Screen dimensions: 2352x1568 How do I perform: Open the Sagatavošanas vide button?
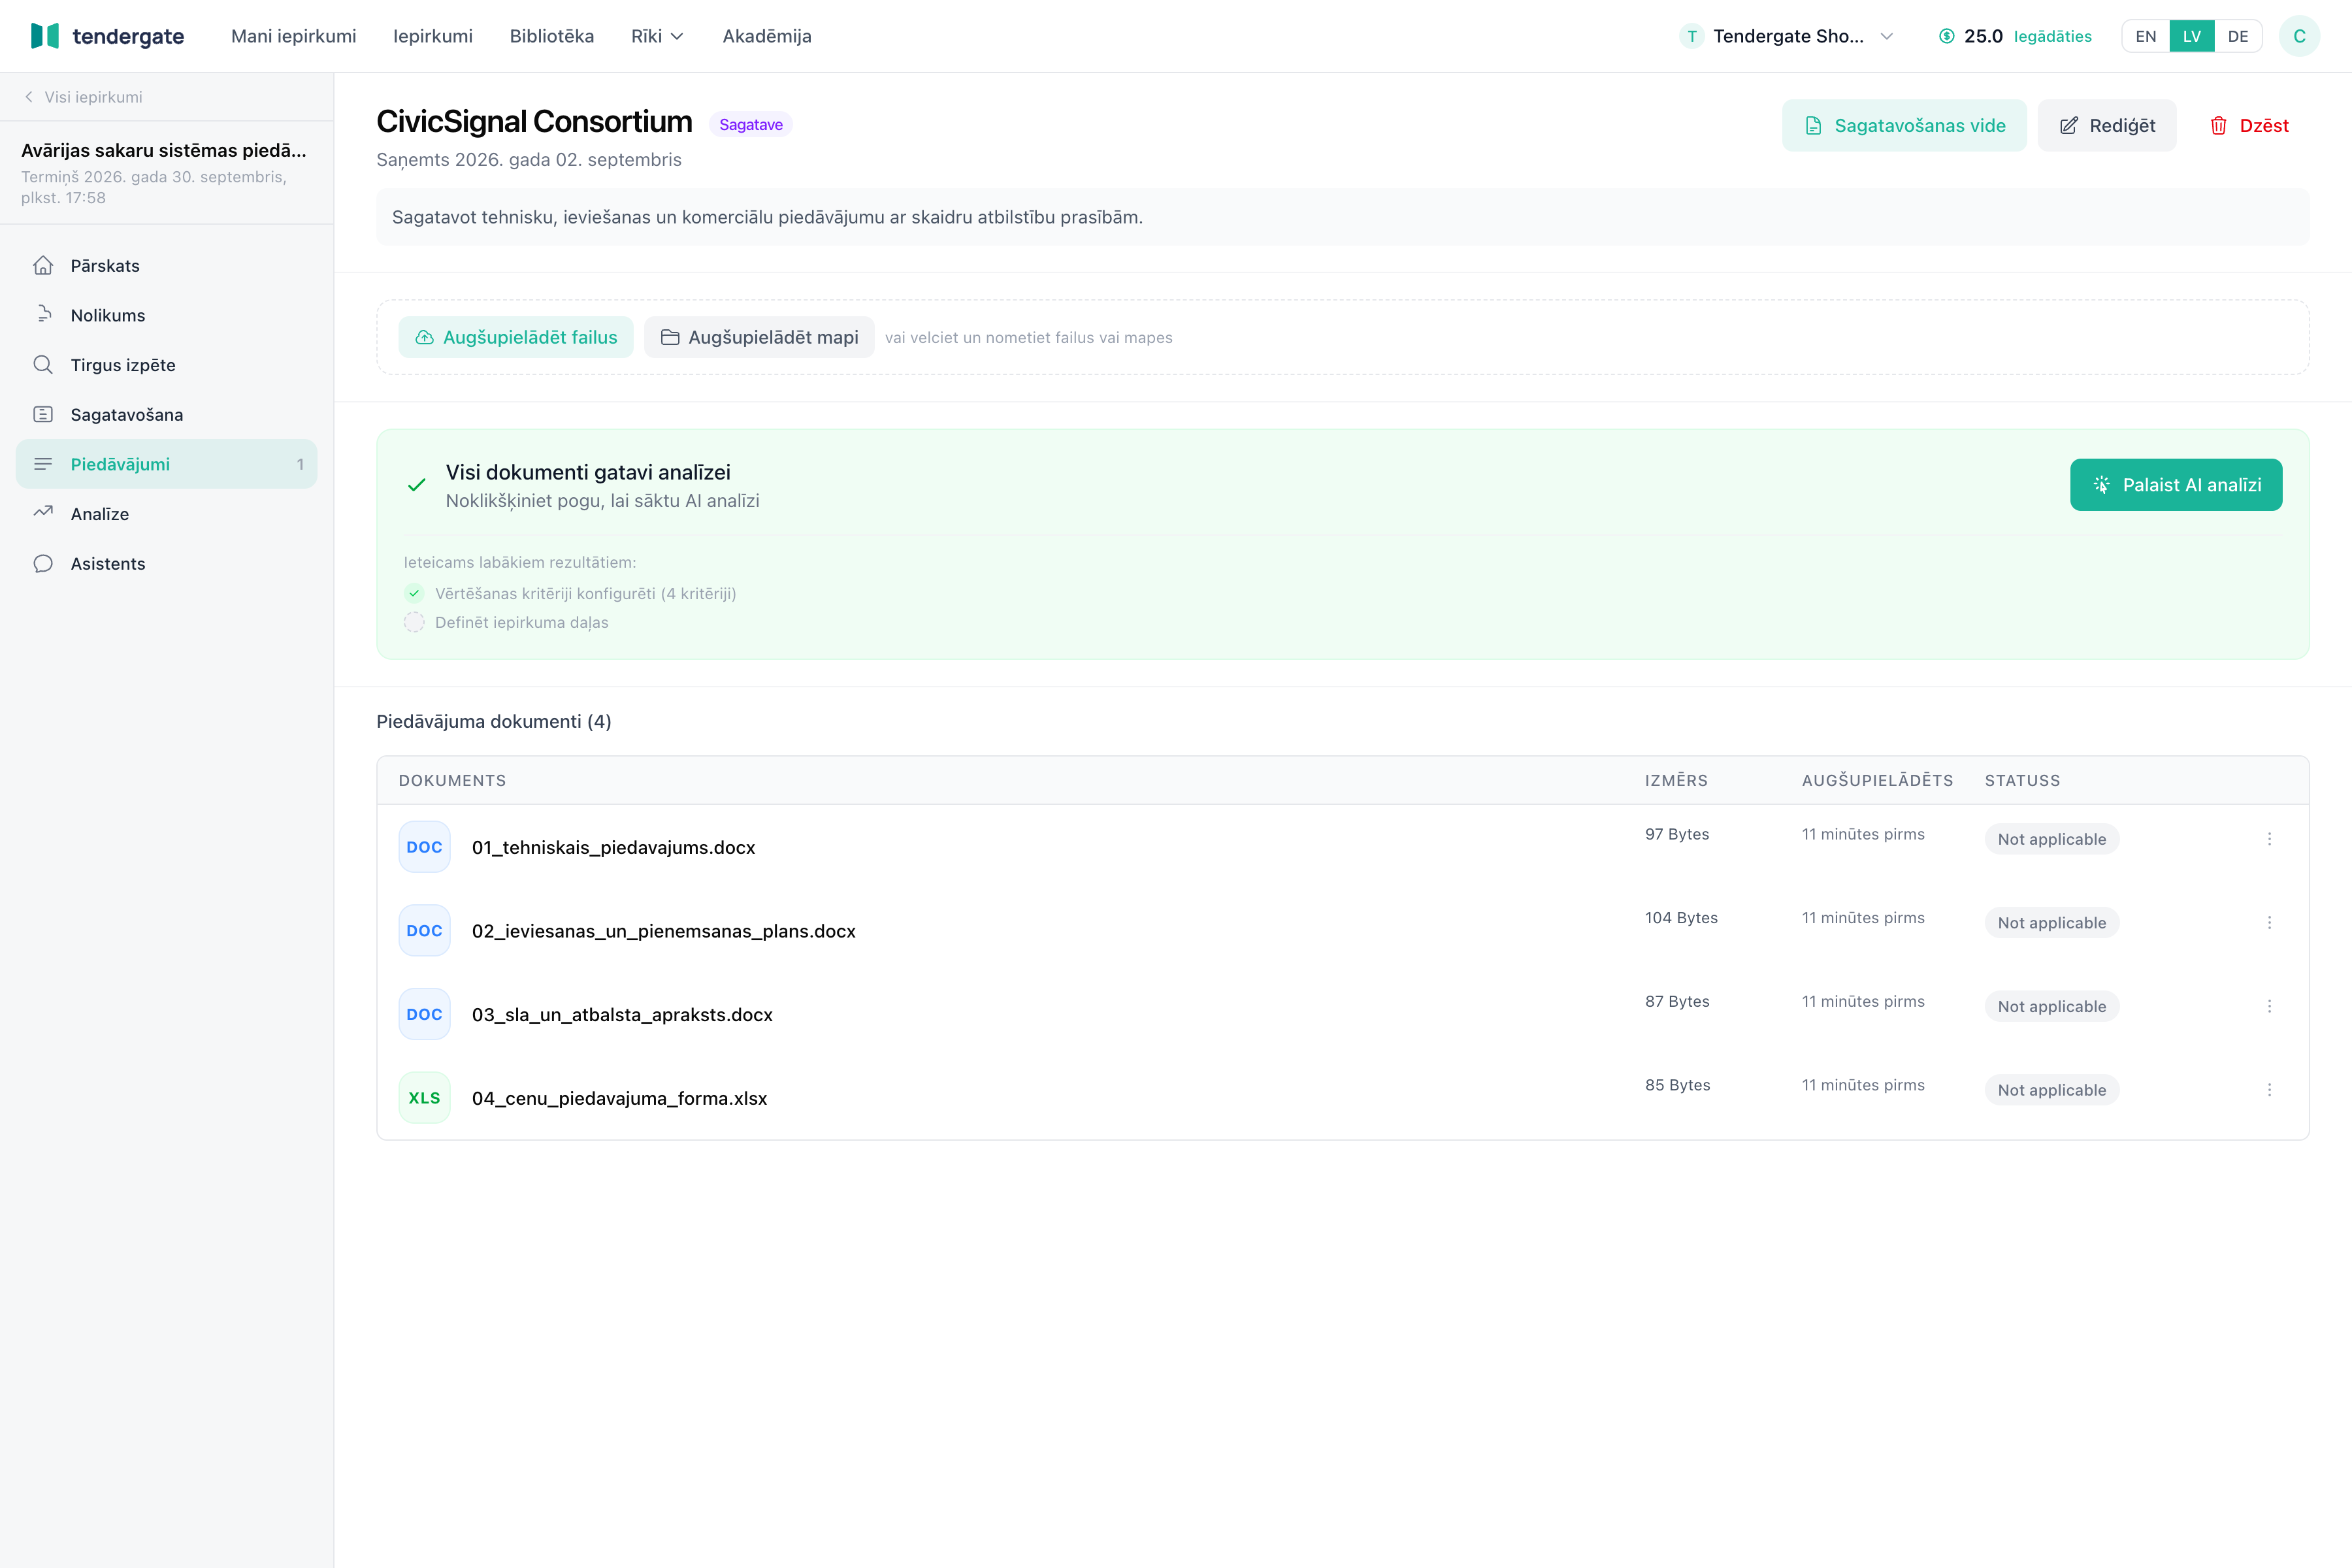pyautogui.click(x=1904, y=125)
